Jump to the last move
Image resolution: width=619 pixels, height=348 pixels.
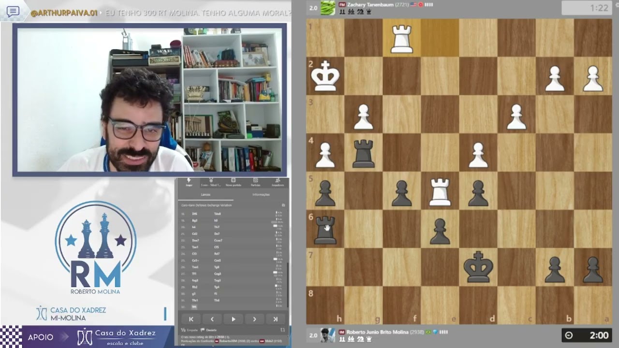pyautogui.click(x=276, y=319)
